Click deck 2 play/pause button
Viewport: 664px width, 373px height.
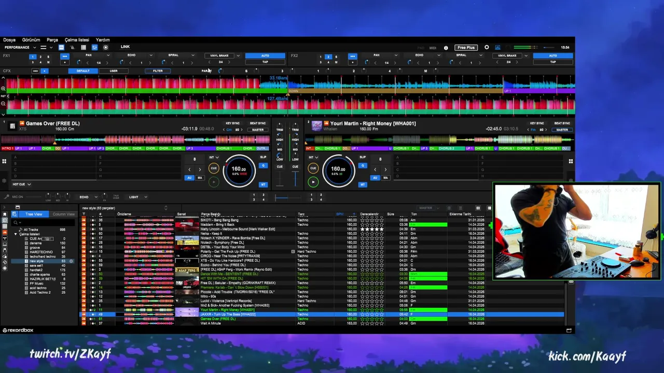pyautogui.click(x=313, y=182)
